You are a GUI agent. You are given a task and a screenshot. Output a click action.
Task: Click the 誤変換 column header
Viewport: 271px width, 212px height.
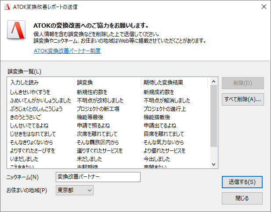107,83
